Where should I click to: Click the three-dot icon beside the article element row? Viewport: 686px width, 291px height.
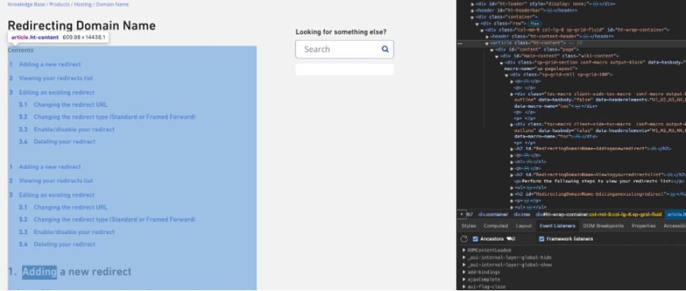pyautogui.click(x=460, y=44)
